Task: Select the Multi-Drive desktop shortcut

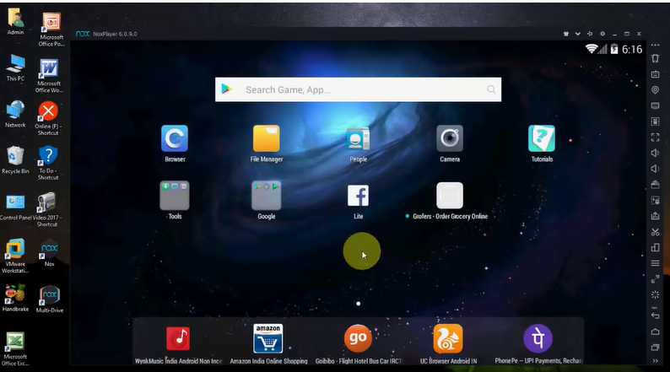Action: pos(50,299)
